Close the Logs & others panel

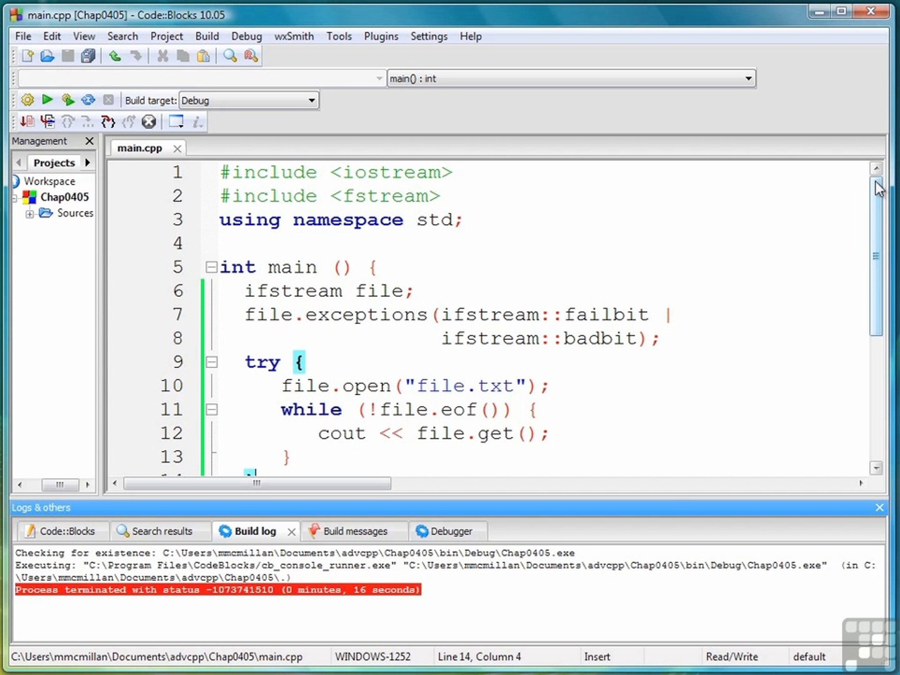tap(879, 507)
